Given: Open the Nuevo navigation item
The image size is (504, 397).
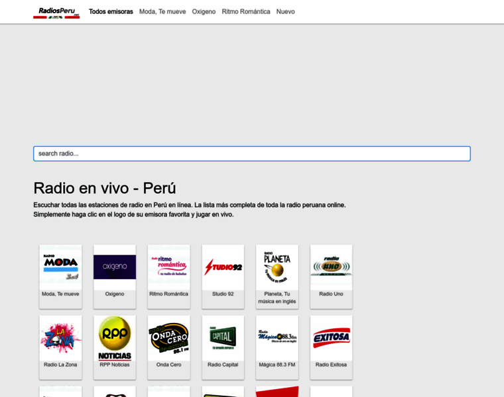Looking at the screenshot, I should [x=285, y=11].
